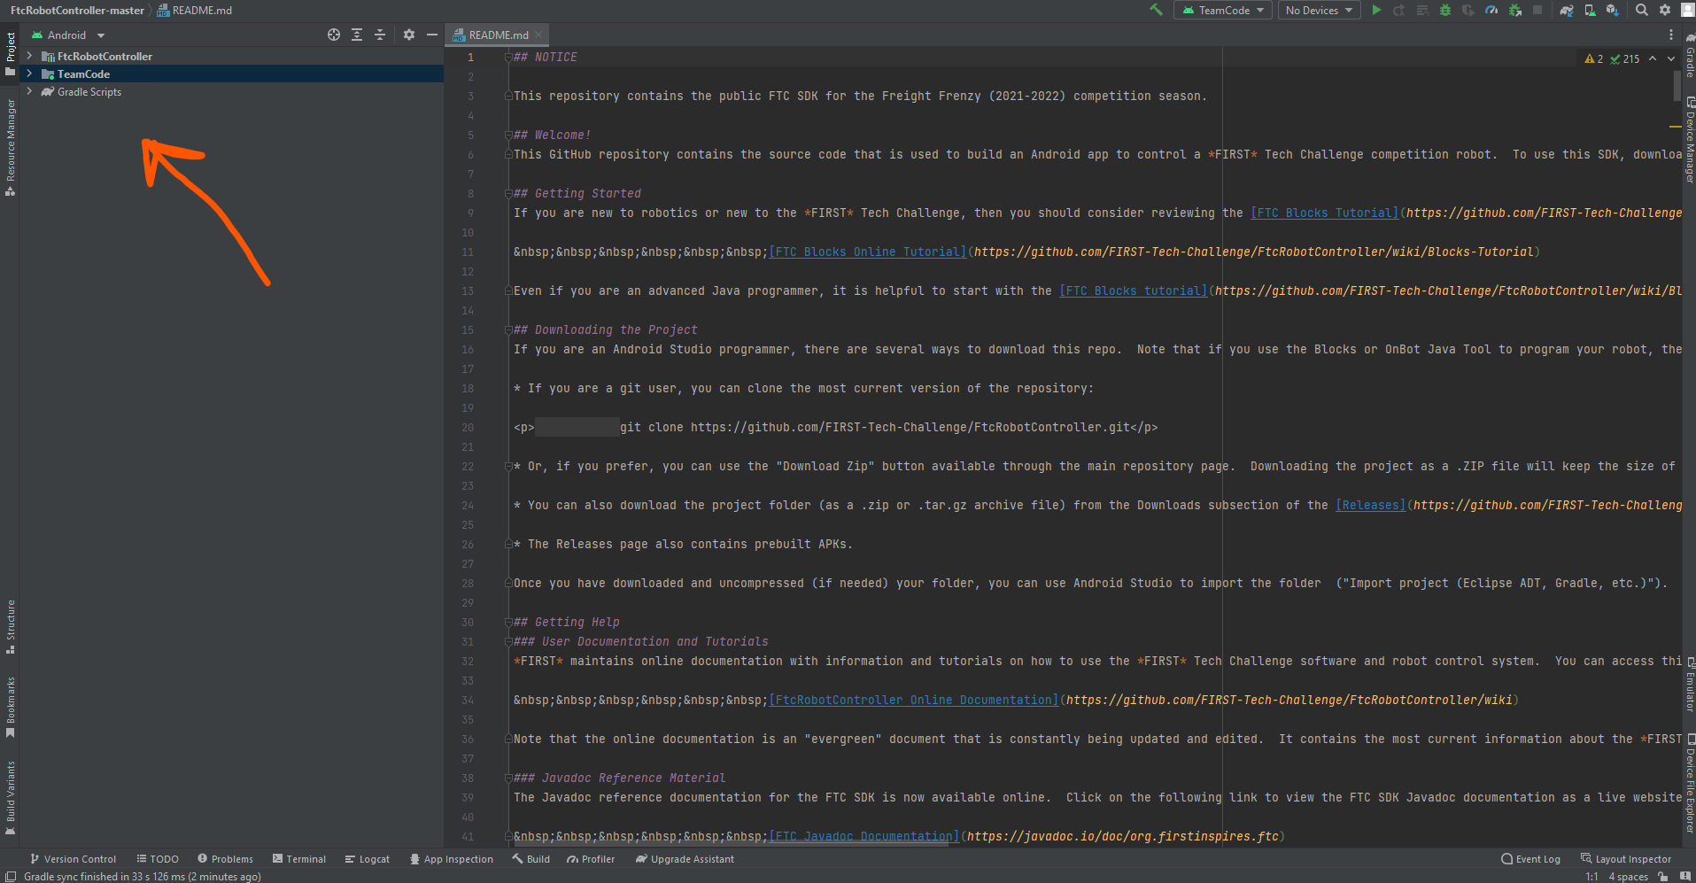Screen dimensions: 1696x883
Task: Click the Debug app bug icon
Action: point(1445,10)
